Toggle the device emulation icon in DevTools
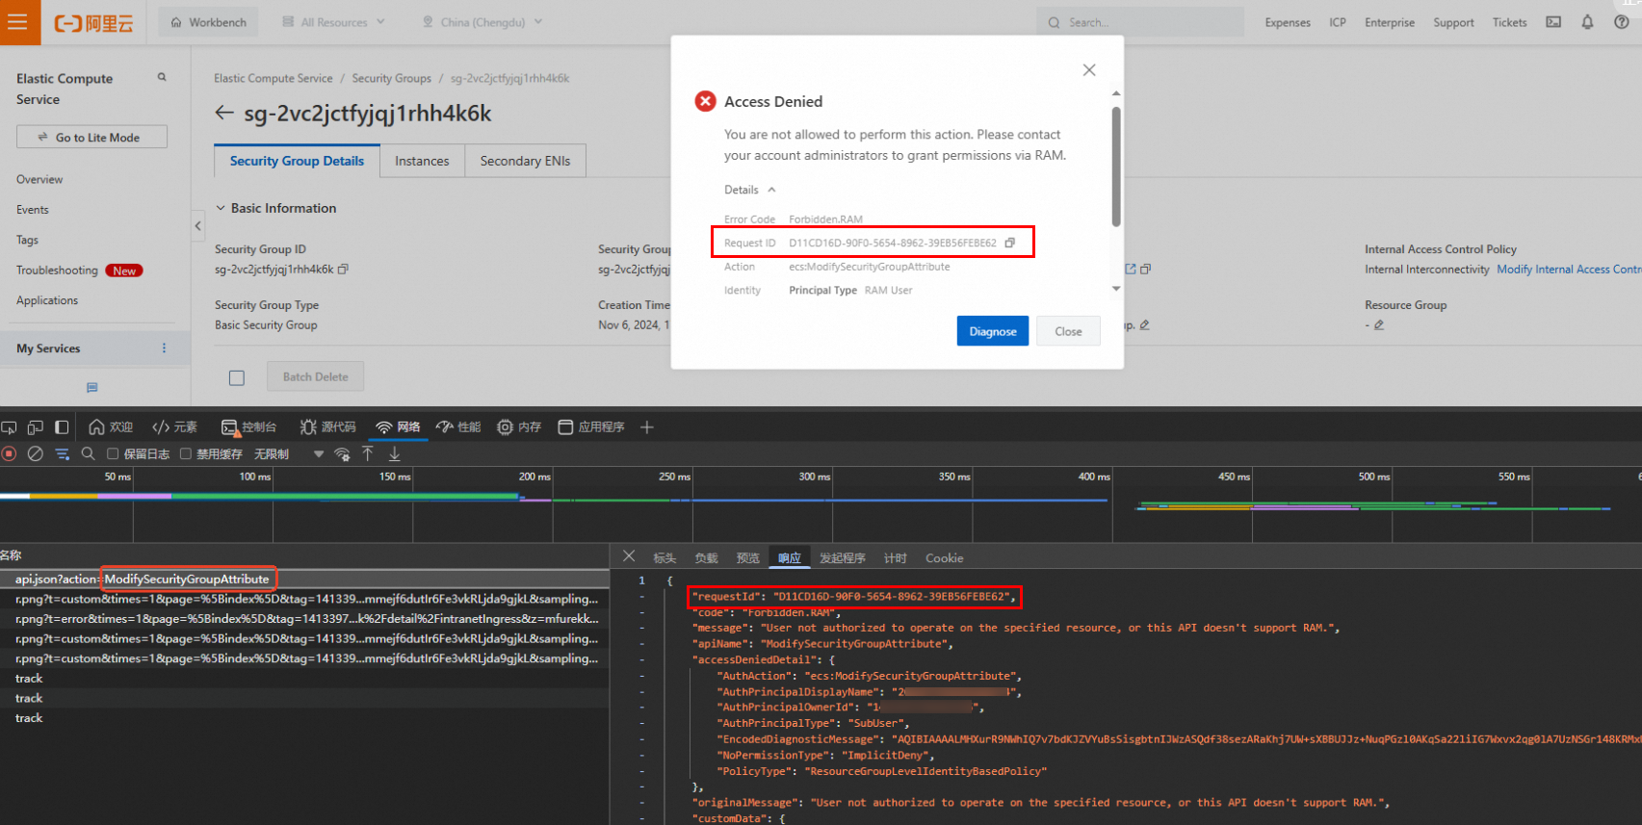The width and height of the screenshot is (1642, 825). 35,427
